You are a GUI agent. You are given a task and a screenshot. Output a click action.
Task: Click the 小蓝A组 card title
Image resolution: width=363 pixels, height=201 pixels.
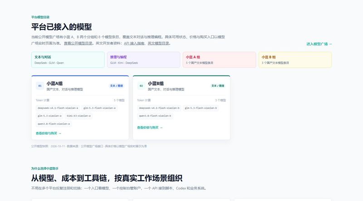[54, 83]
